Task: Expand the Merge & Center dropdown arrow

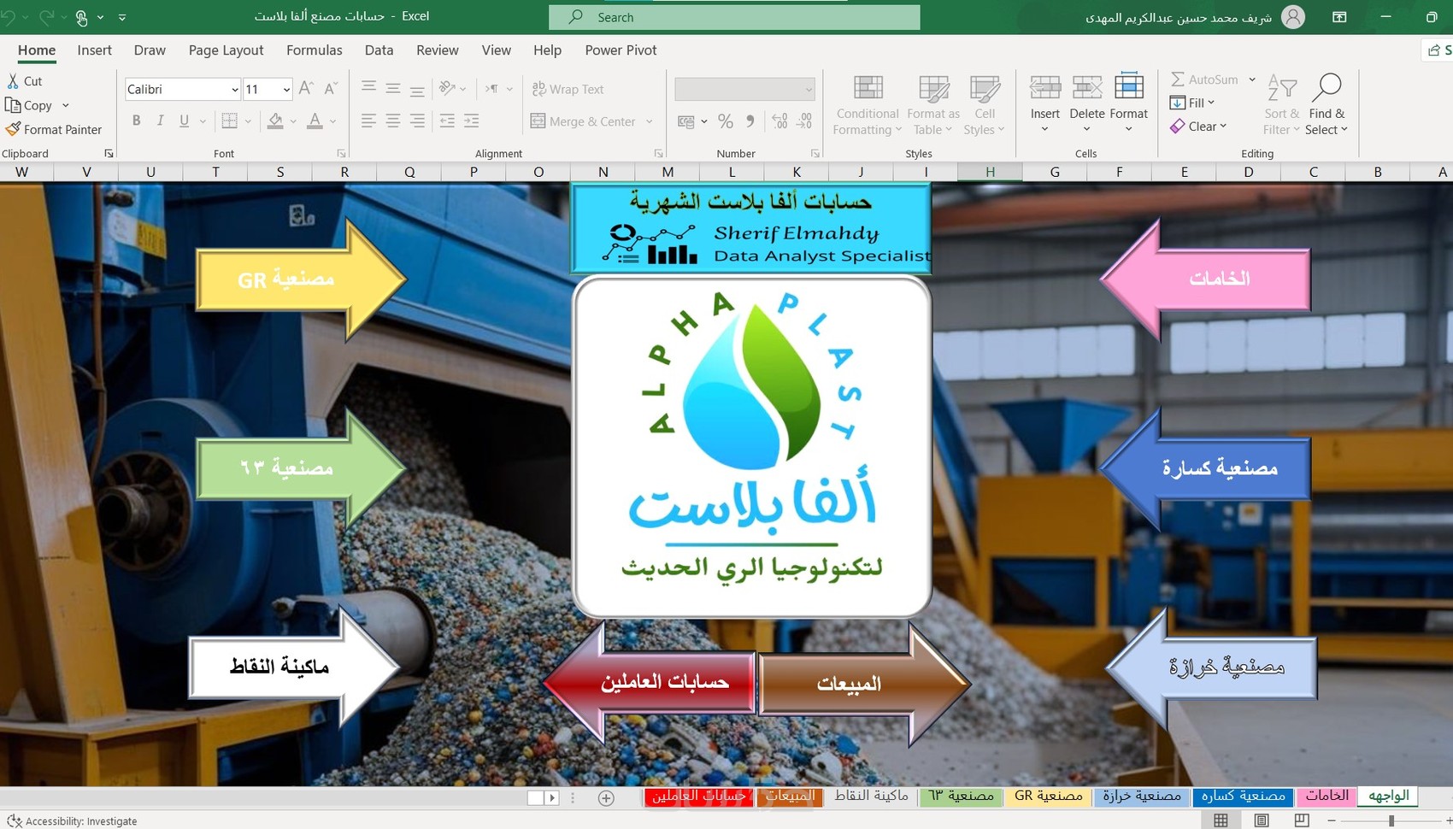Action: [650, 121]
